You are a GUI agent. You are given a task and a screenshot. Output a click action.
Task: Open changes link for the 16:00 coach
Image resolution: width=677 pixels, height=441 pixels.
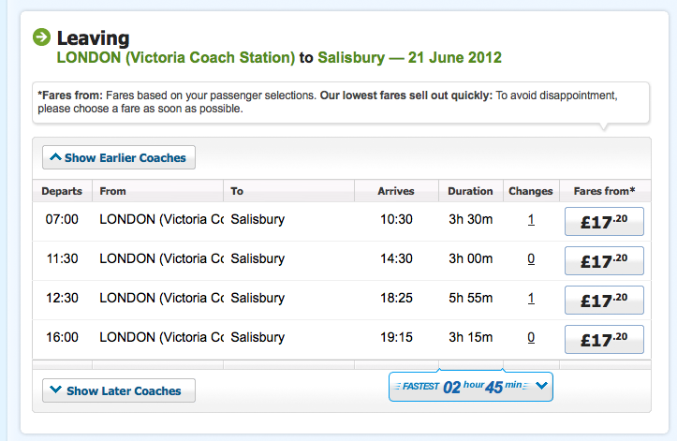[x=531, y=338]
